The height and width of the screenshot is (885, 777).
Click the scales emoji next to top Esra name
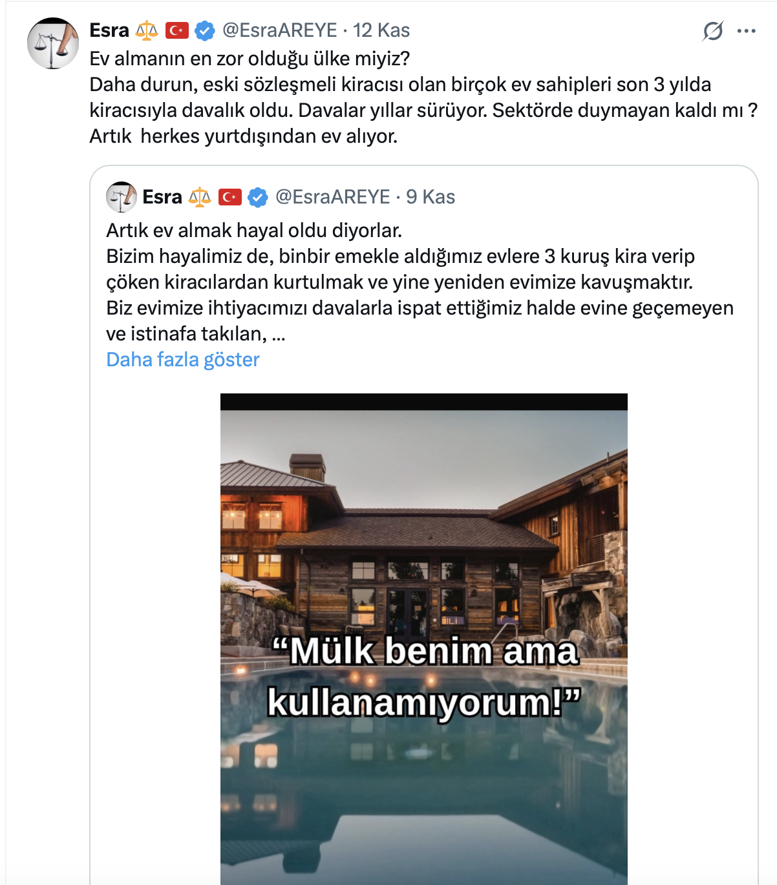click(x=147, y=30)
